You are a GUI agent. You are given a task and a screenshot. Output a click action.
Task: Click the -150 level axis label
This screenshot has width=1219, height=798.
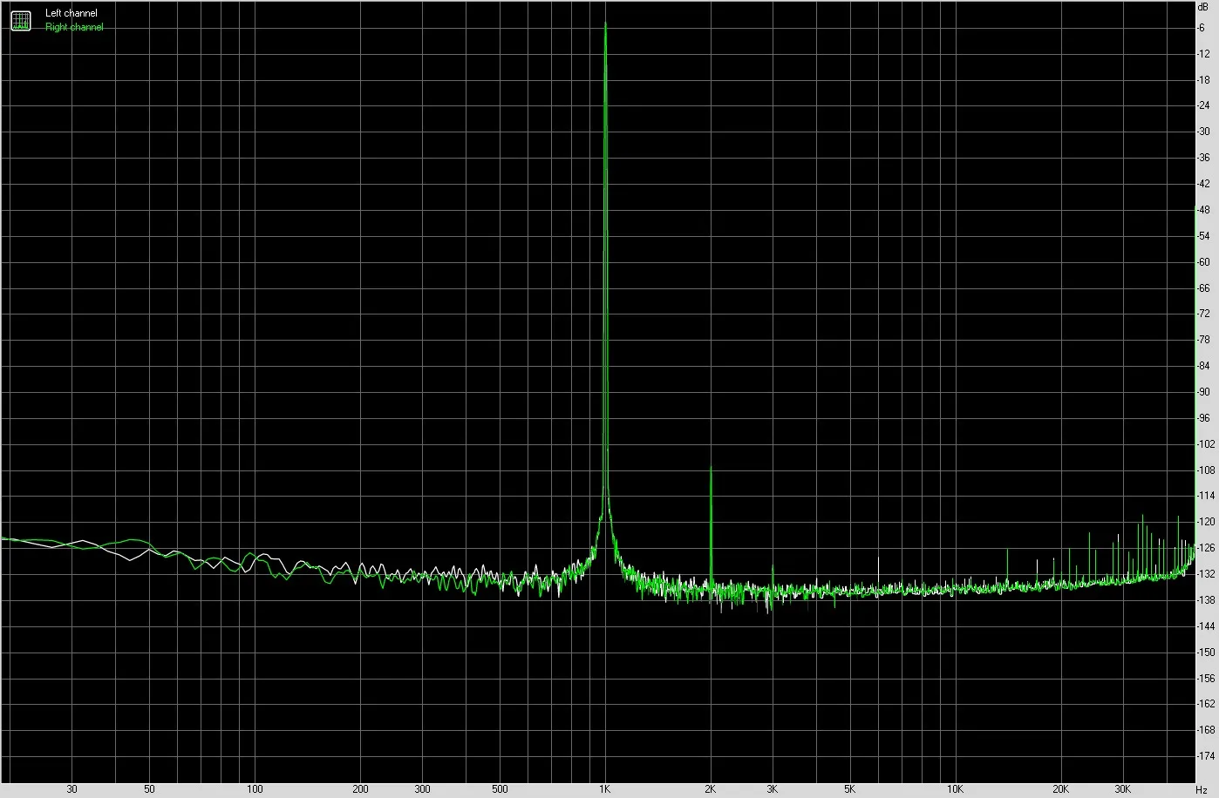1205,653
